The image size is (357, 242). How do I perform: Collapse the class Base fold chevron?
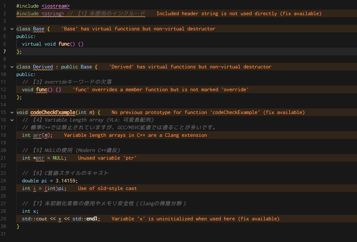(x=12, y=29)
